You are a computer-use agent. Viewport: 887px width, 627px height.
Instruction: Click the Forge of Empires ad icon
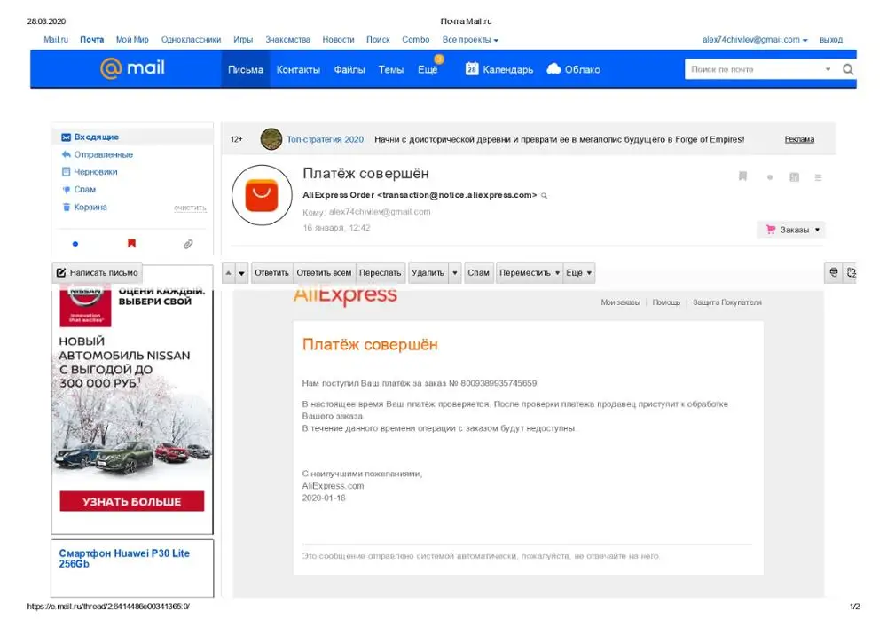[271, 139]
